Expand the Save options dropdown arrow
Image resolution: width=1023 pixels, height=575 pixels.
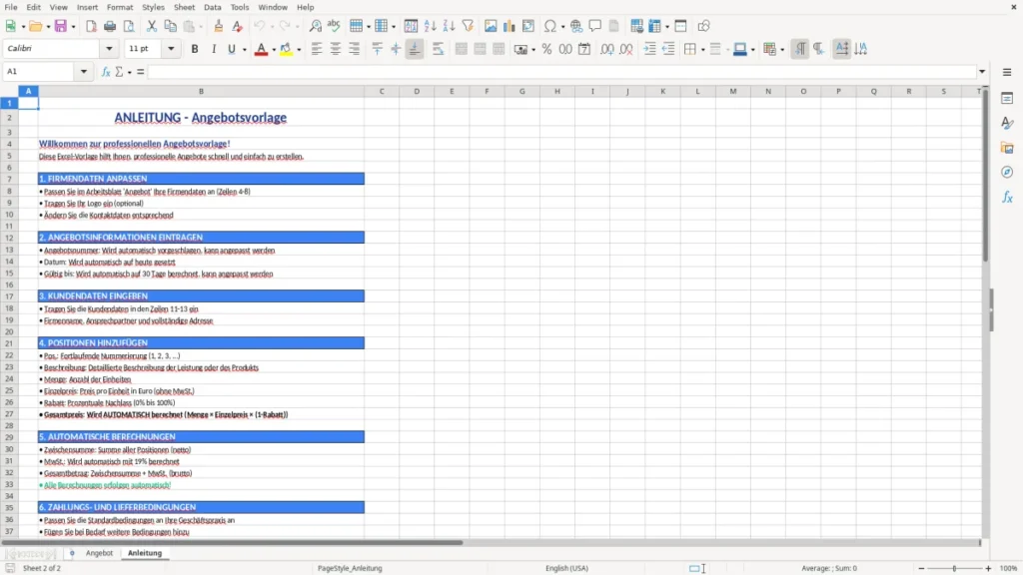click(x=73, y=27)
